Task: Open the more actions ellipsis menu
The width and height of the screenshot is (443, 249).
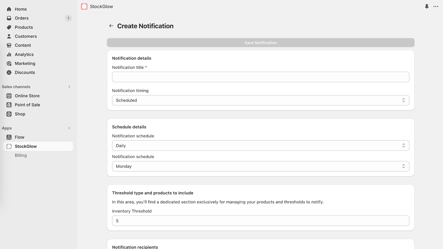Action: pyautogui.click(x=436, y=6)
